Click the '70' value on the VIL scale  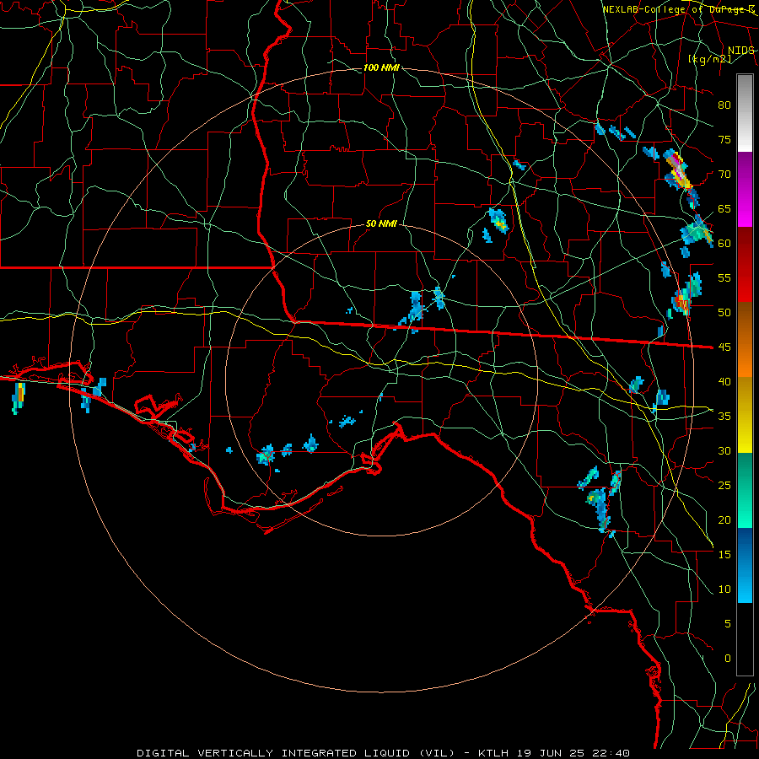pos(724,175)
